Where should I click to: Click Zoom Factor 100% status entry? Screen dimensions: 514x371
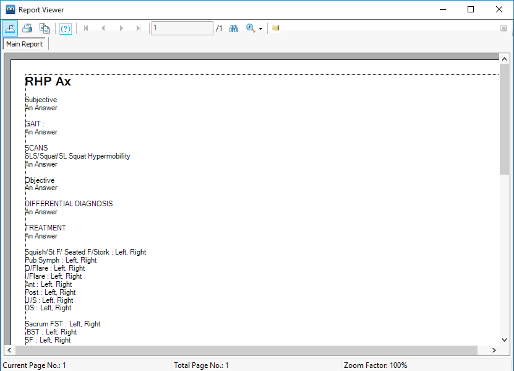pos(375,365)
